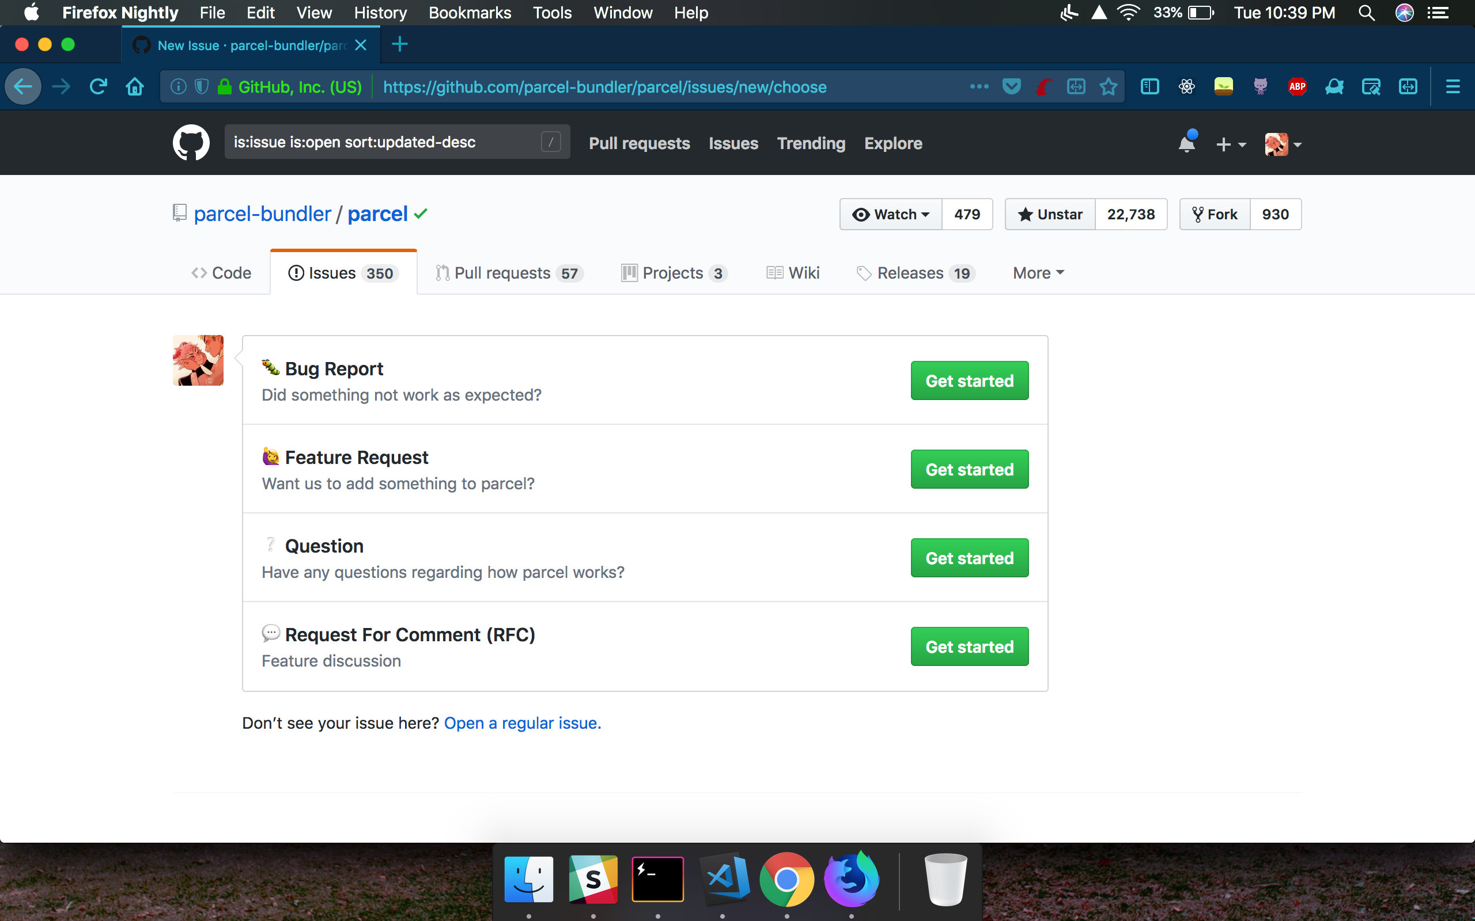Open Spotlight search from the menu bar
The width and height of the screenshot is (1475, 921).
pos(1367,13)
